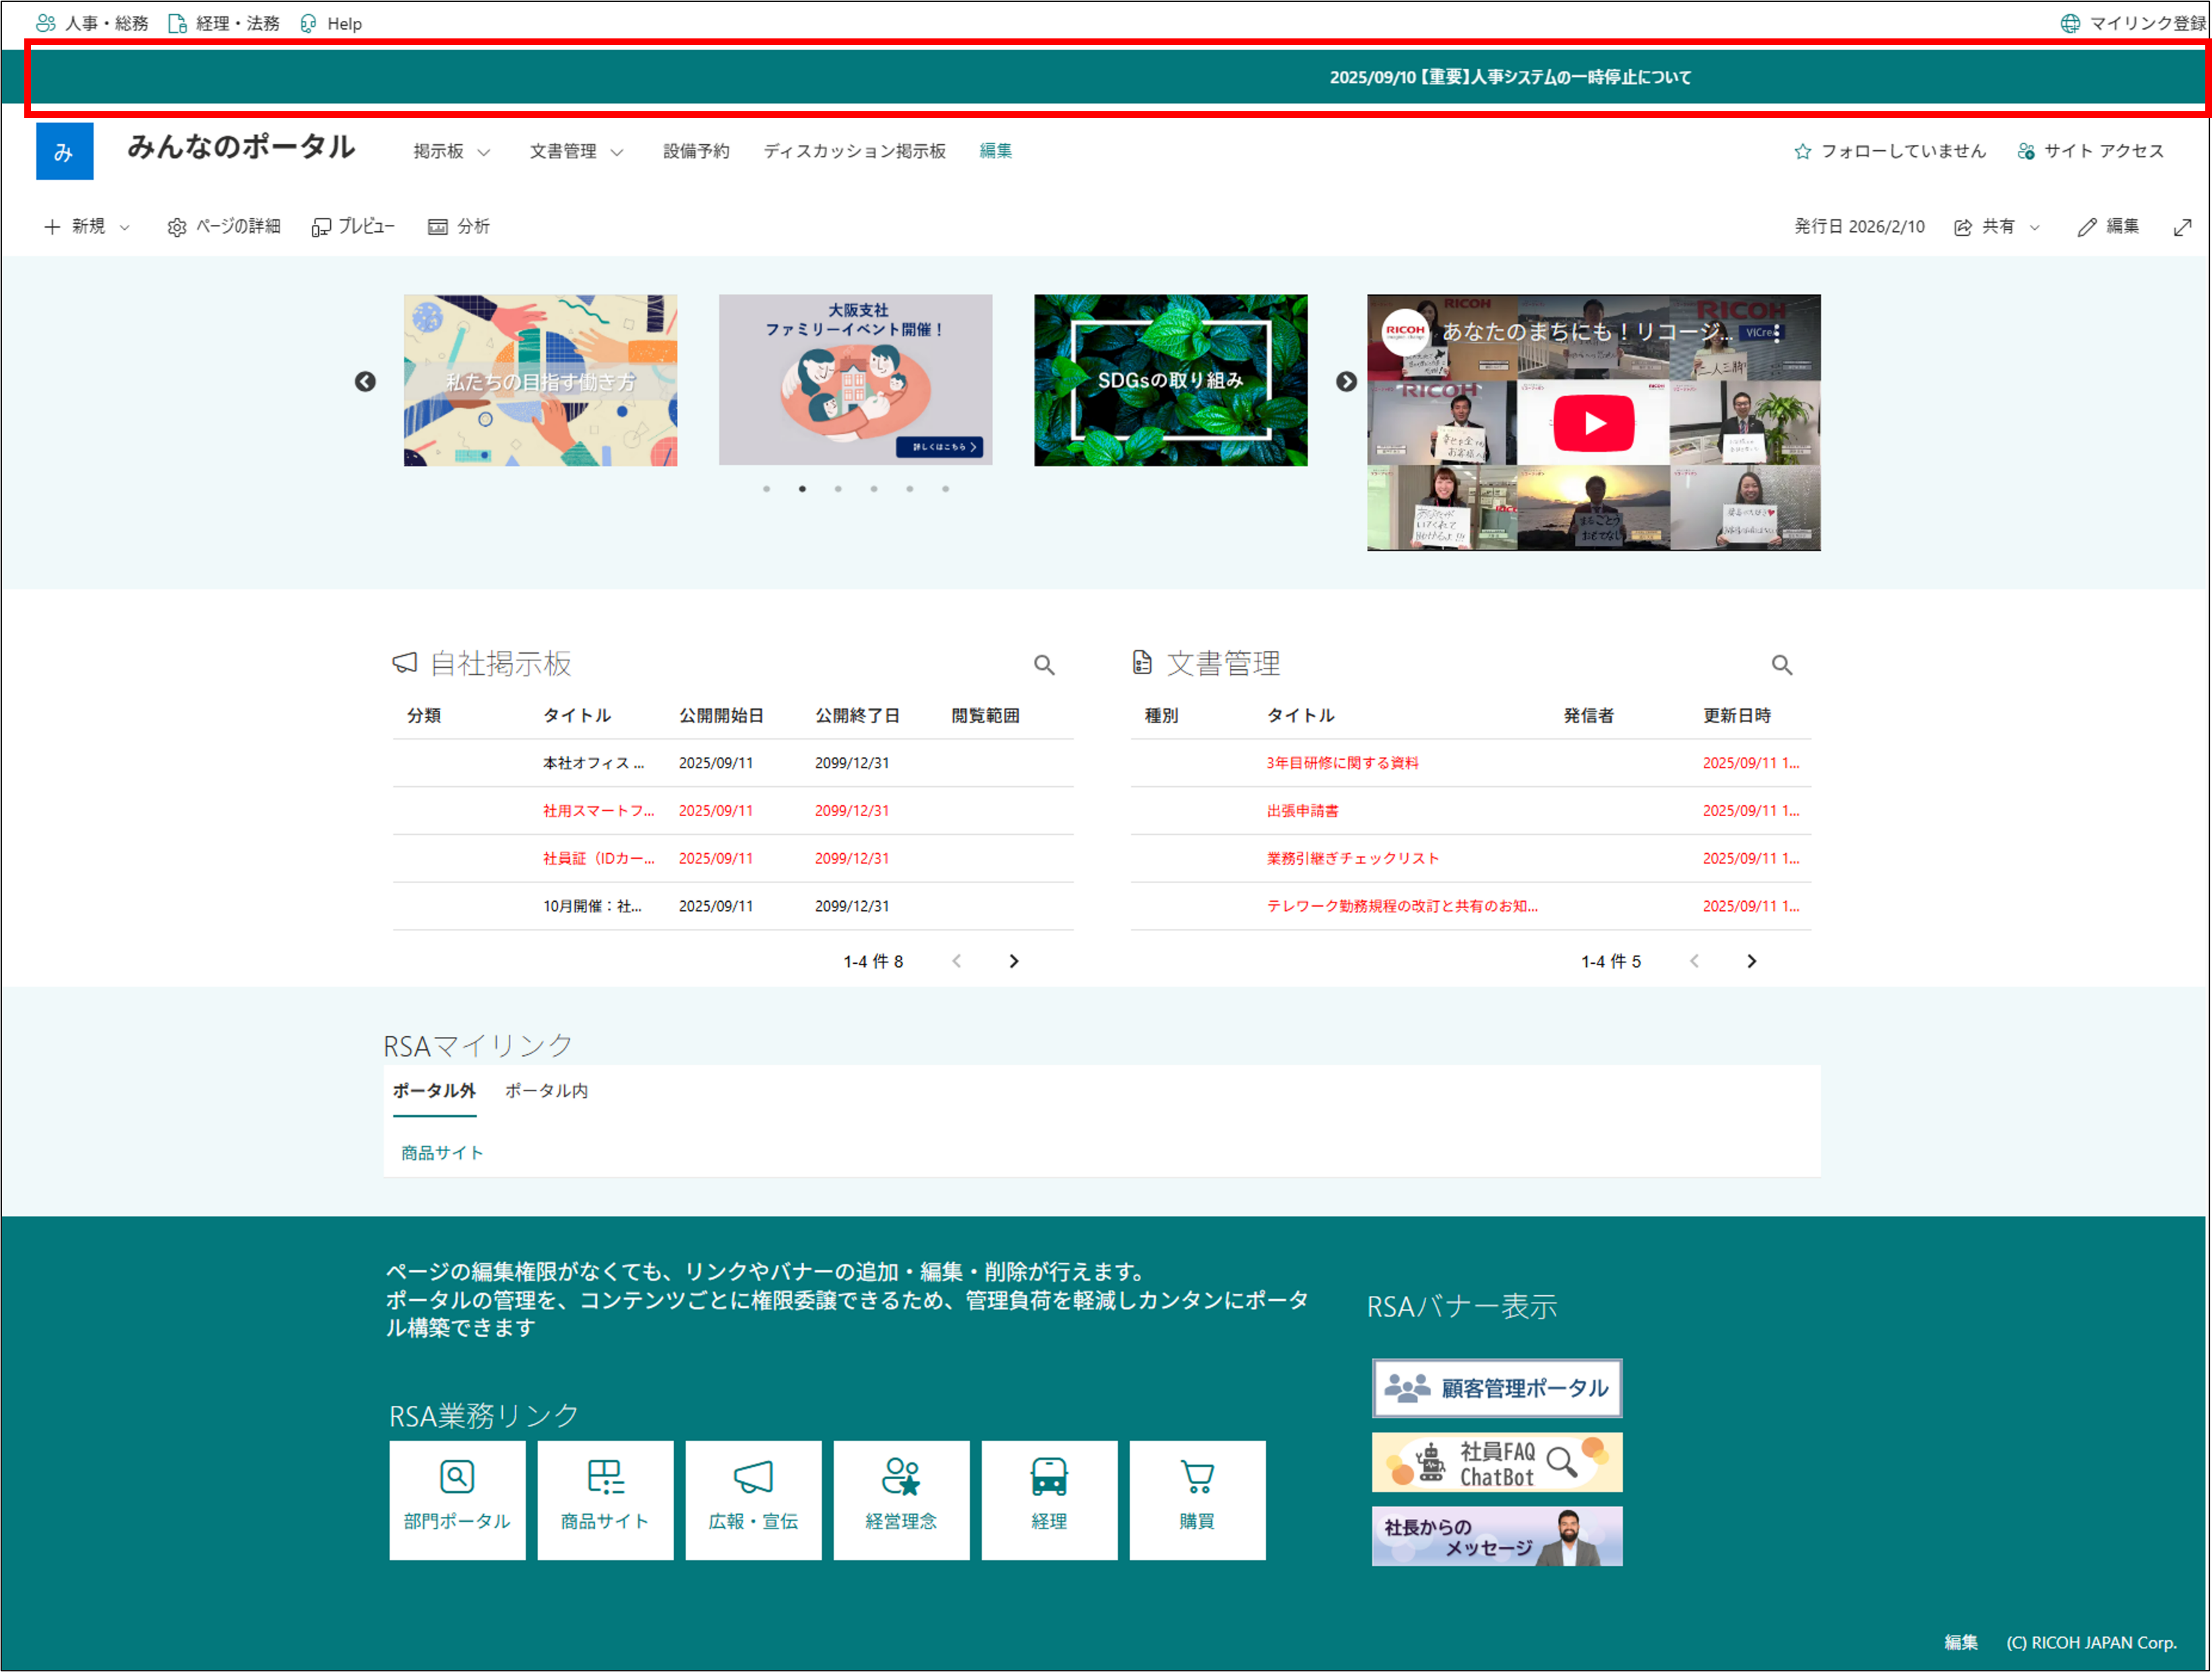This screenshot has width=2212, height=1672.
Task: Go to next page of 自社掲示板
Action: pos(1014,961)
